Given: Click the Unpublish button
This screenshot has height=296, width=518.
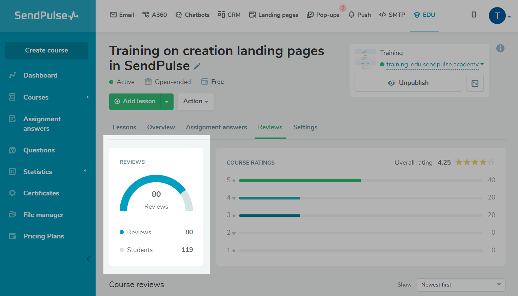Looking at the screenshot, I should (408, 83).
